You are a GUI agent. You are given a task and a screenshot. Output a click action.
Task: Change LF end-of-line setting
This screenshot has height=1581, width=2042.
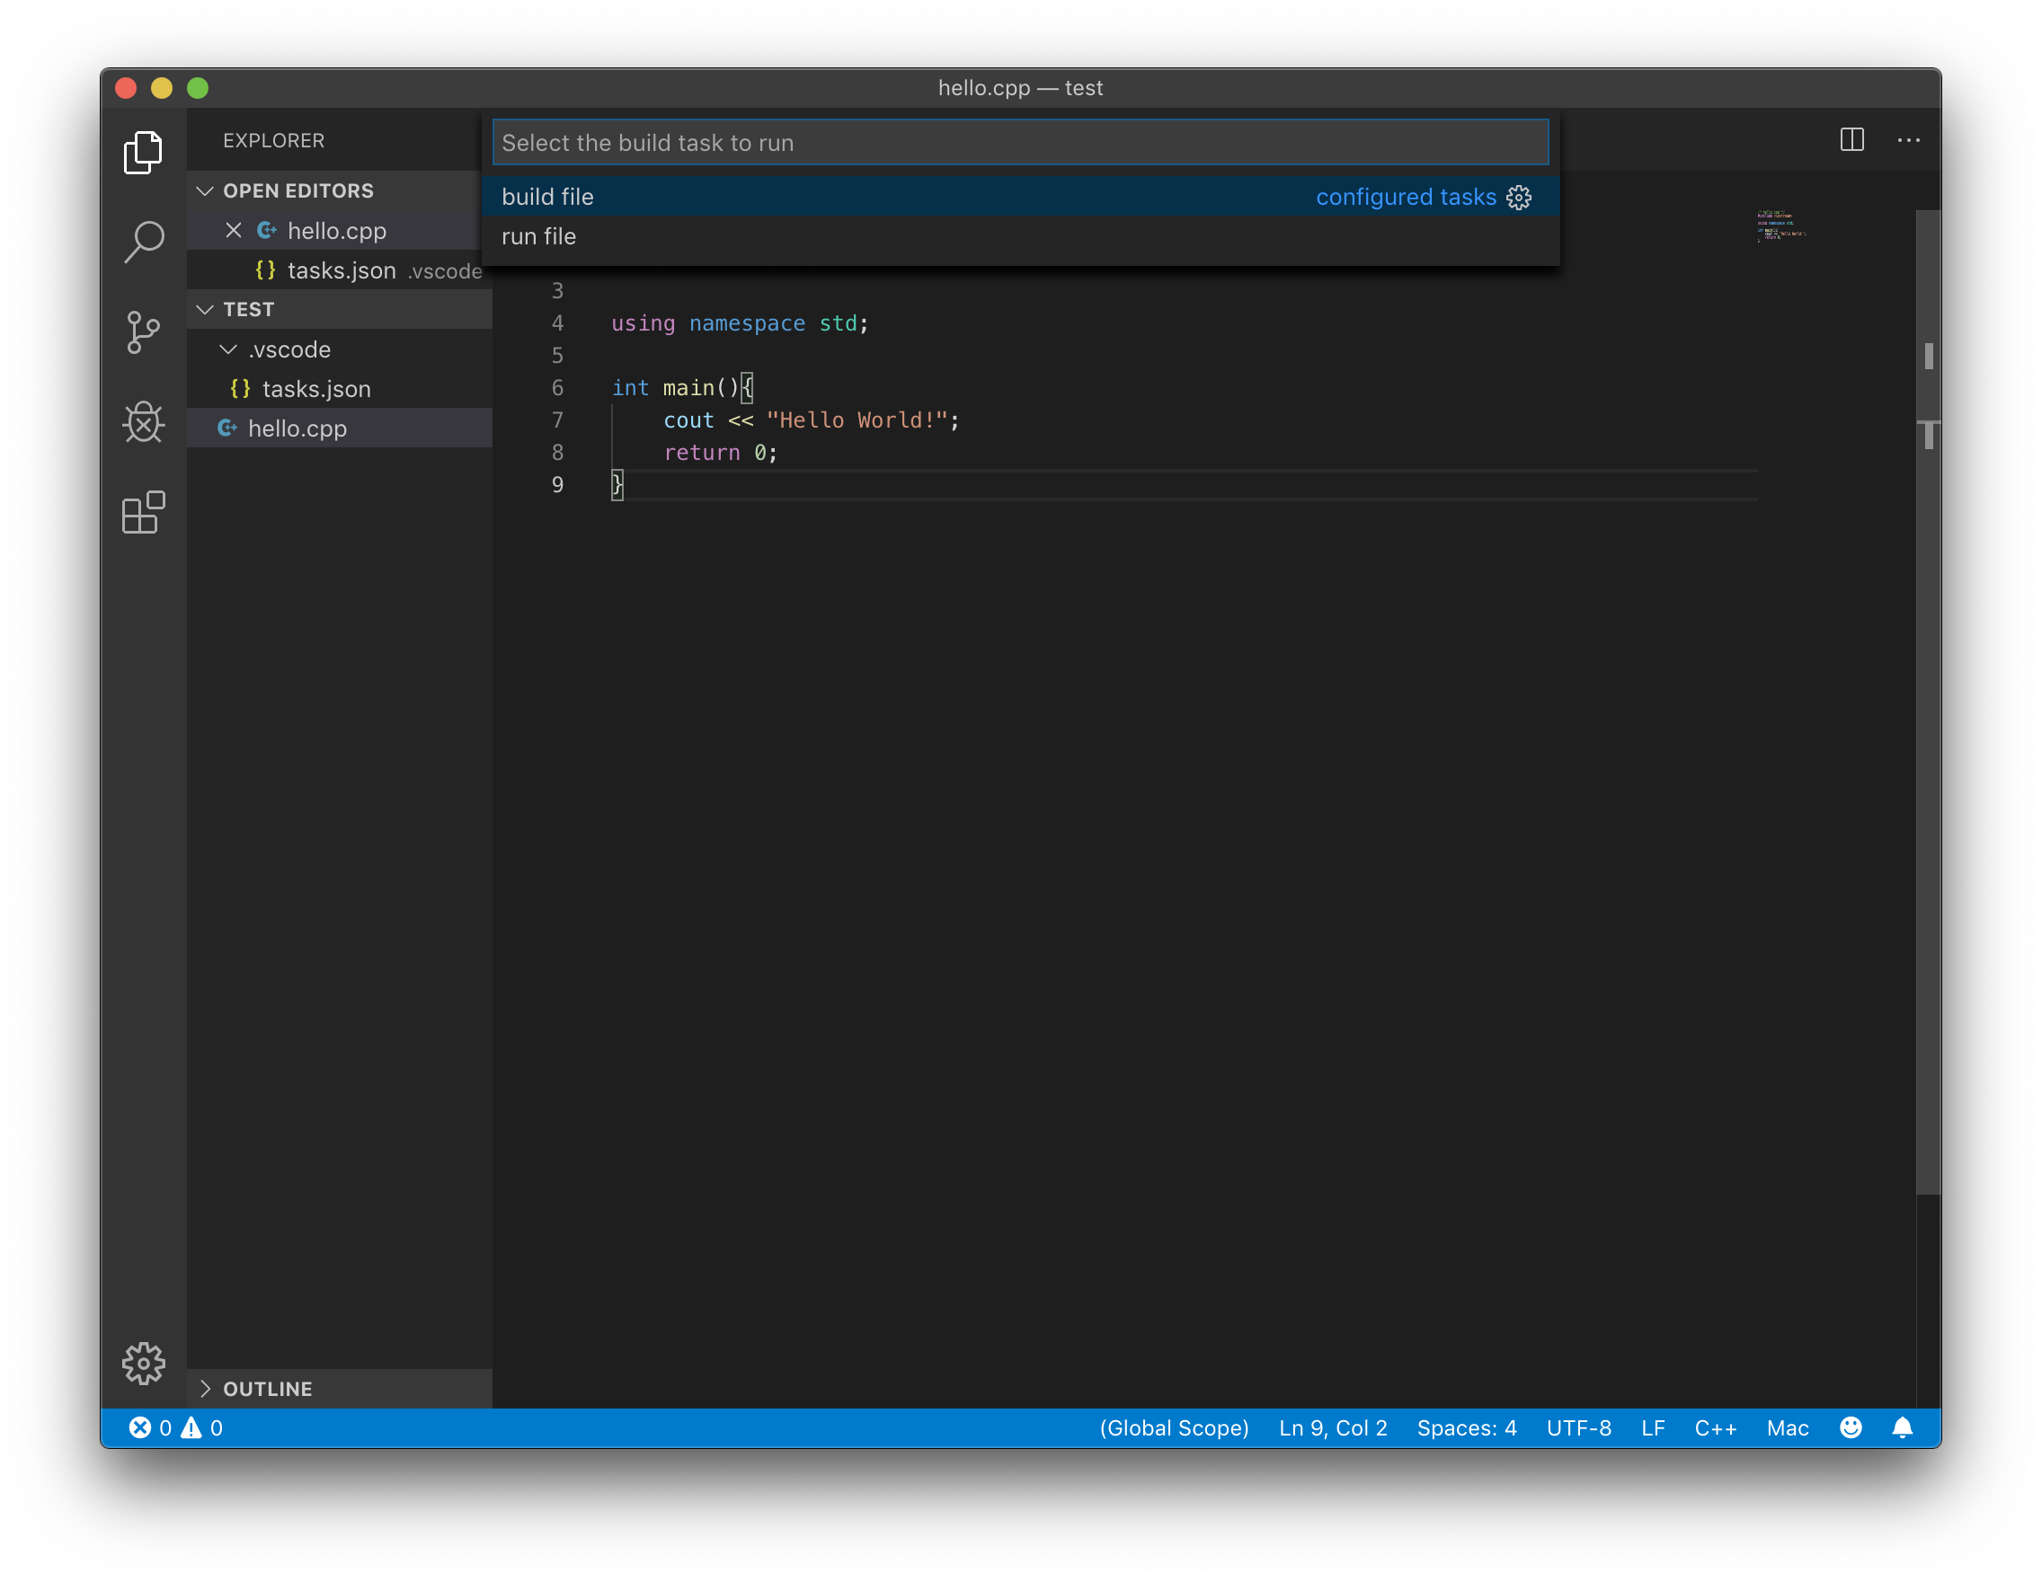[x=1652, y=1426]
